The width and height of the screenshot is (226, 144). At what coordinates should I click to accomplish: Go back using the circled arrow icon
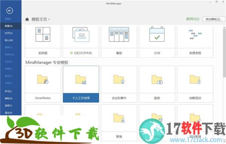coord(10,11)
